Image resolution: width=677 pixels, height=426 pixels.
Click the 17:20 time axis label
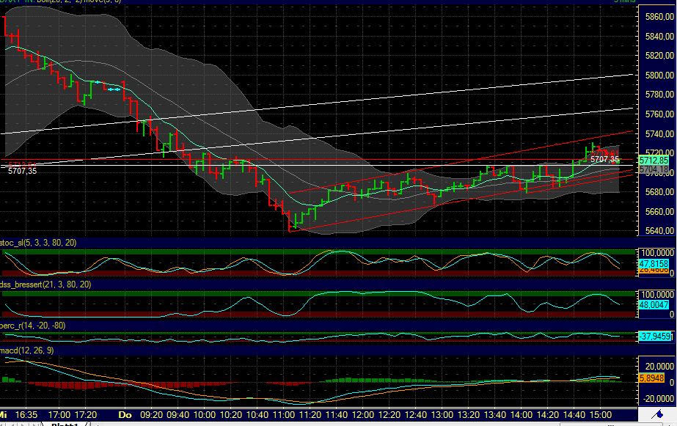click(86, 415)
